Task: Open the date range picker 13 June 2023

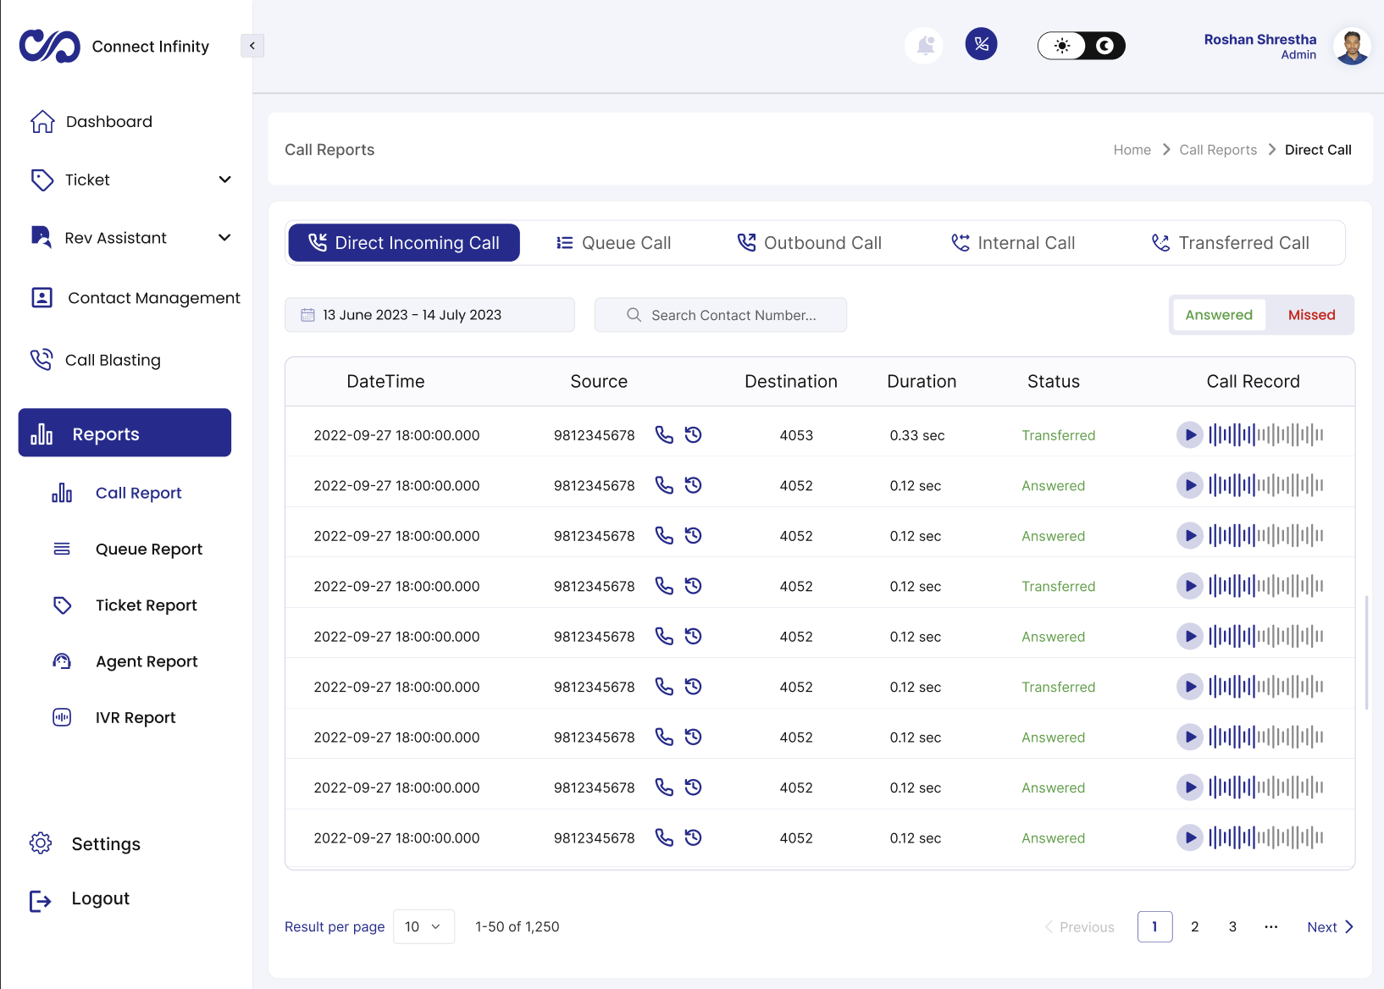Action: tap(429, 315)
